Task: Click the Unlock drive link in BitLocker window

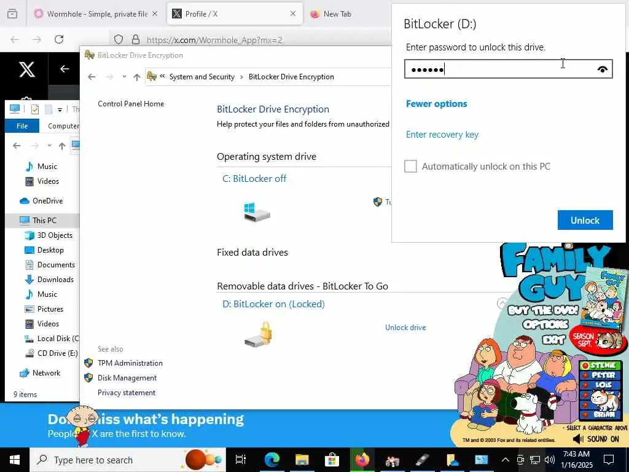Action: click(x=405, y=328)
